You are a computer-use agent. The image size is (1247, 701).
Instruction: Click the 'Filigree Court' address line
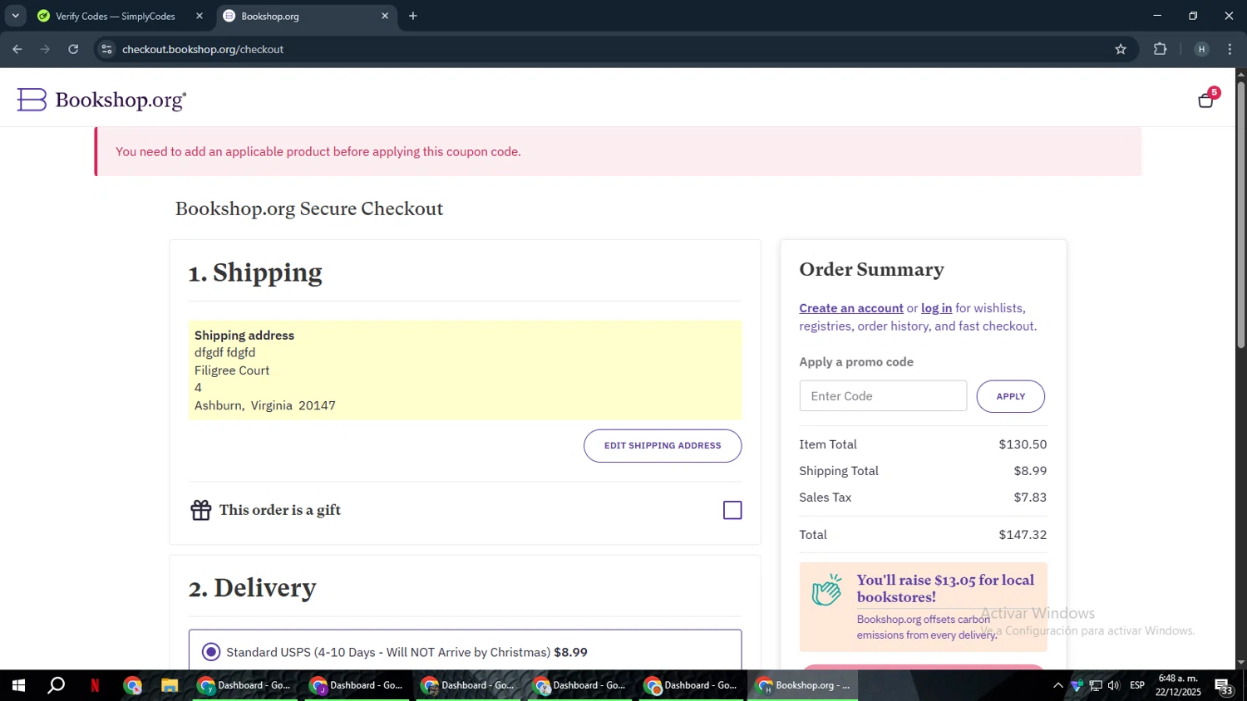[232, 370]
